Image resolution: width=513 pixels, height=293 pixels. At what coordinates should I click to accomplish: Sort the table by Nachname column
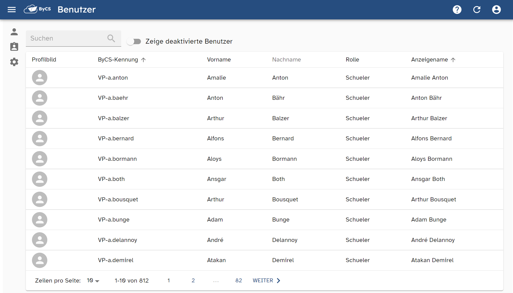click(x=286, y=59)
